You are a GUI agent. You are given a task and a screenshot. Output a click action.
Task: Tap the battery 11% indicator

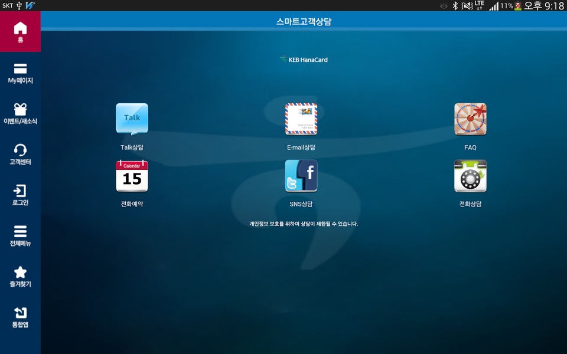510,5
